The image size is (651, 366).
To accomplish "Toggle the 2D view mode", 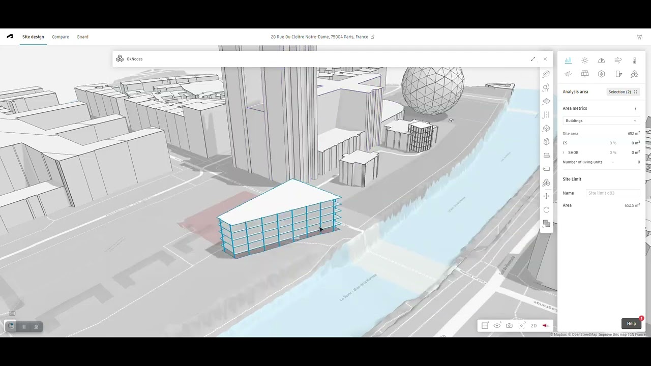I will 534,326.
